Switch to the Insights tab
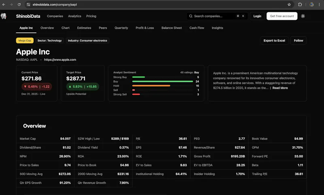This screenshot has width=324, height=195. [217, 28]
